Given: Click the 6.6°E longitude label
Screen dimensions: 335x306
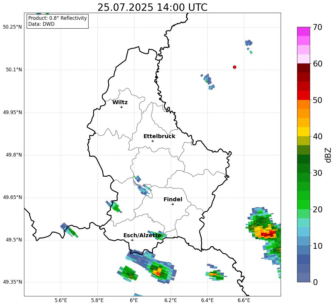Looking at the screenshot, I should pyautogui.click(x=244, y=300).
